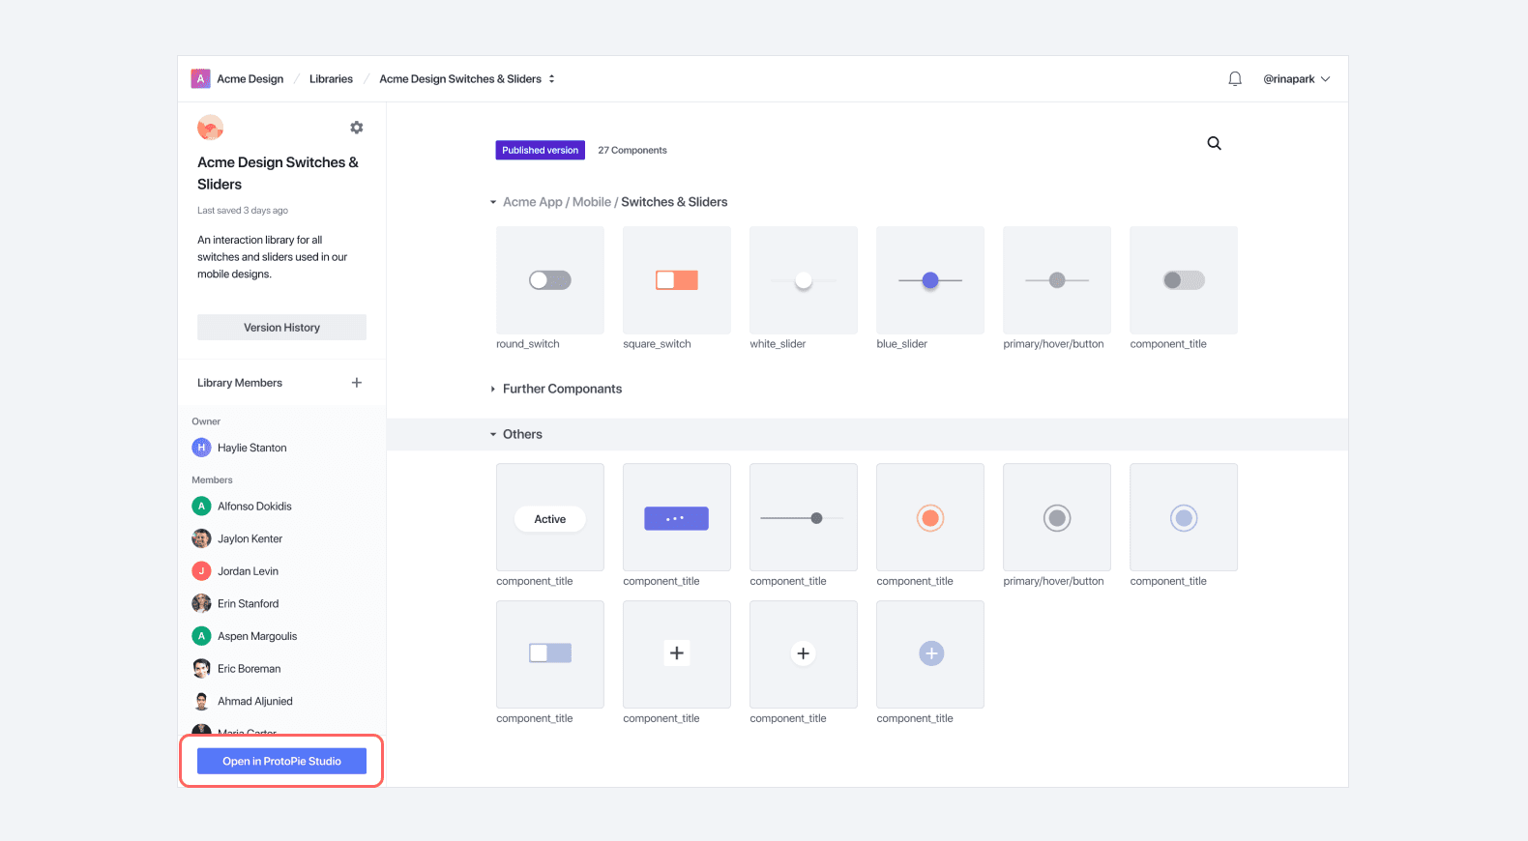
Task: Expand the Further Componants section
Action: click(x=493, y=389)
